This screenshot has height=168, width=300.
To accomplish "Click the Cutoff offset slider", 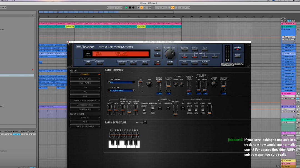I will click(x=109, y=110).
